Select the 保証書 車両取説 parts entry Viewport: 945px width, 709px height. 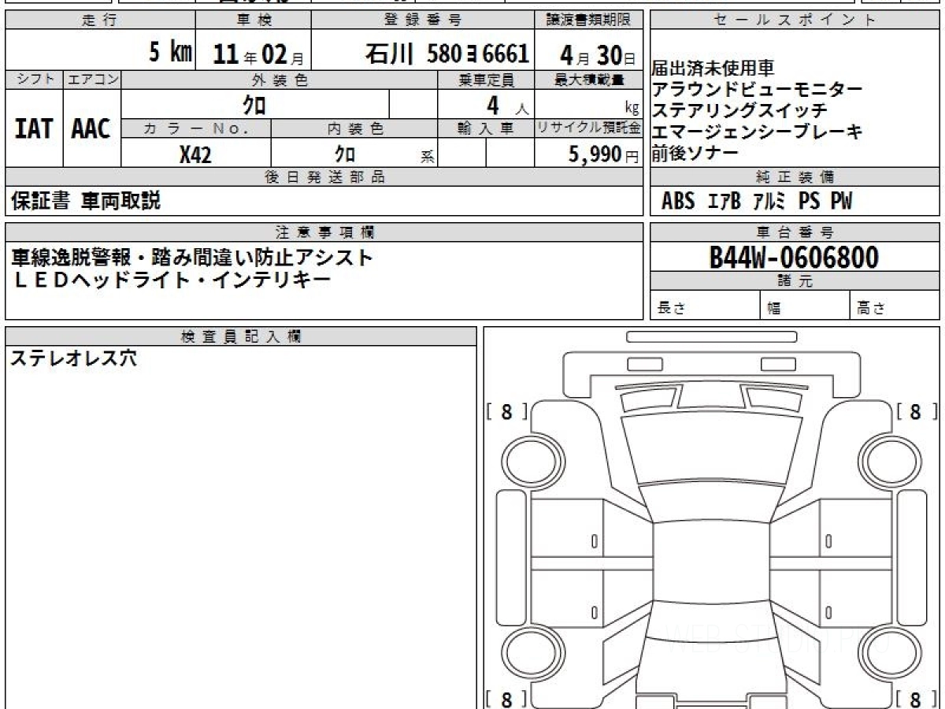(86, 202)
